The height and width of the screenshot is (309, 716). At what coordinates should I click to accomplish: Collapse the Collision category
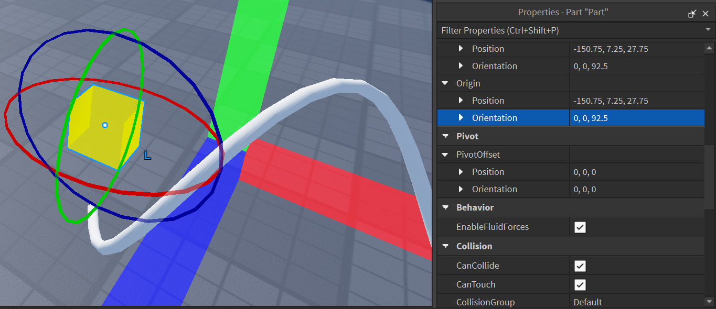pyautogui.click(x=445, y=246)
